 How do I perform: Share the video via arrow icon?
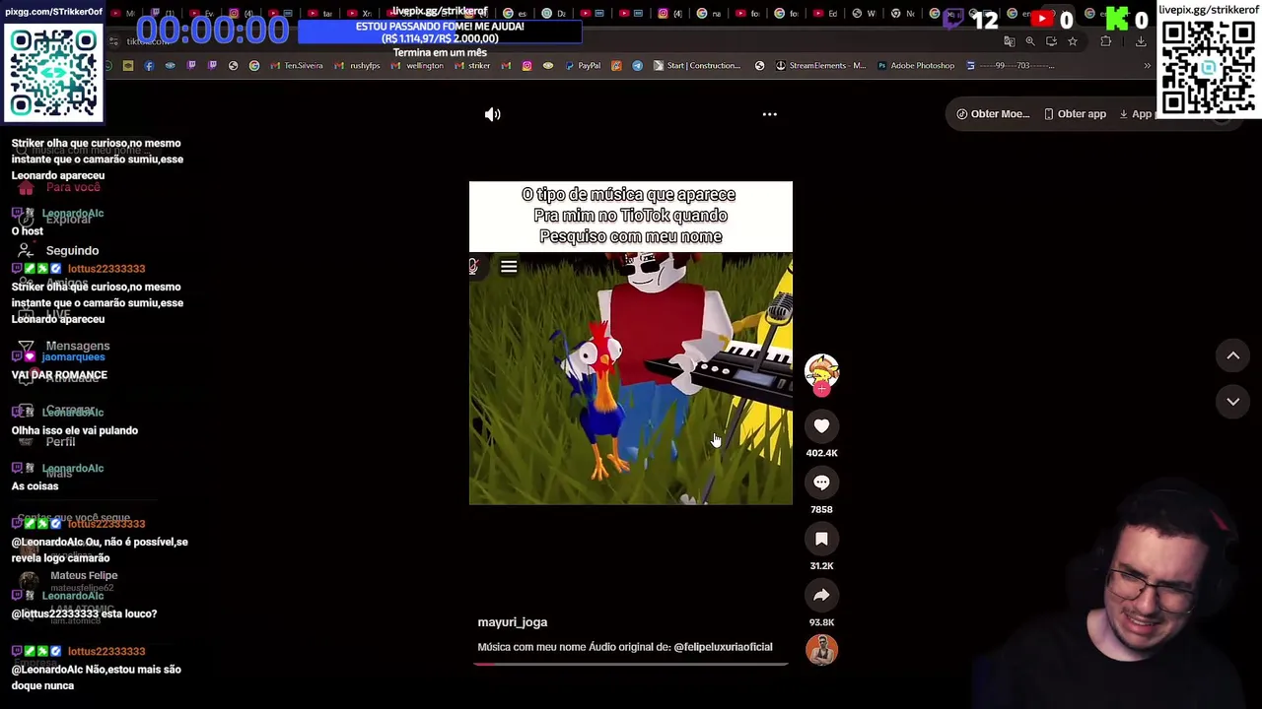pyautogui.click(x=821, y=595)
